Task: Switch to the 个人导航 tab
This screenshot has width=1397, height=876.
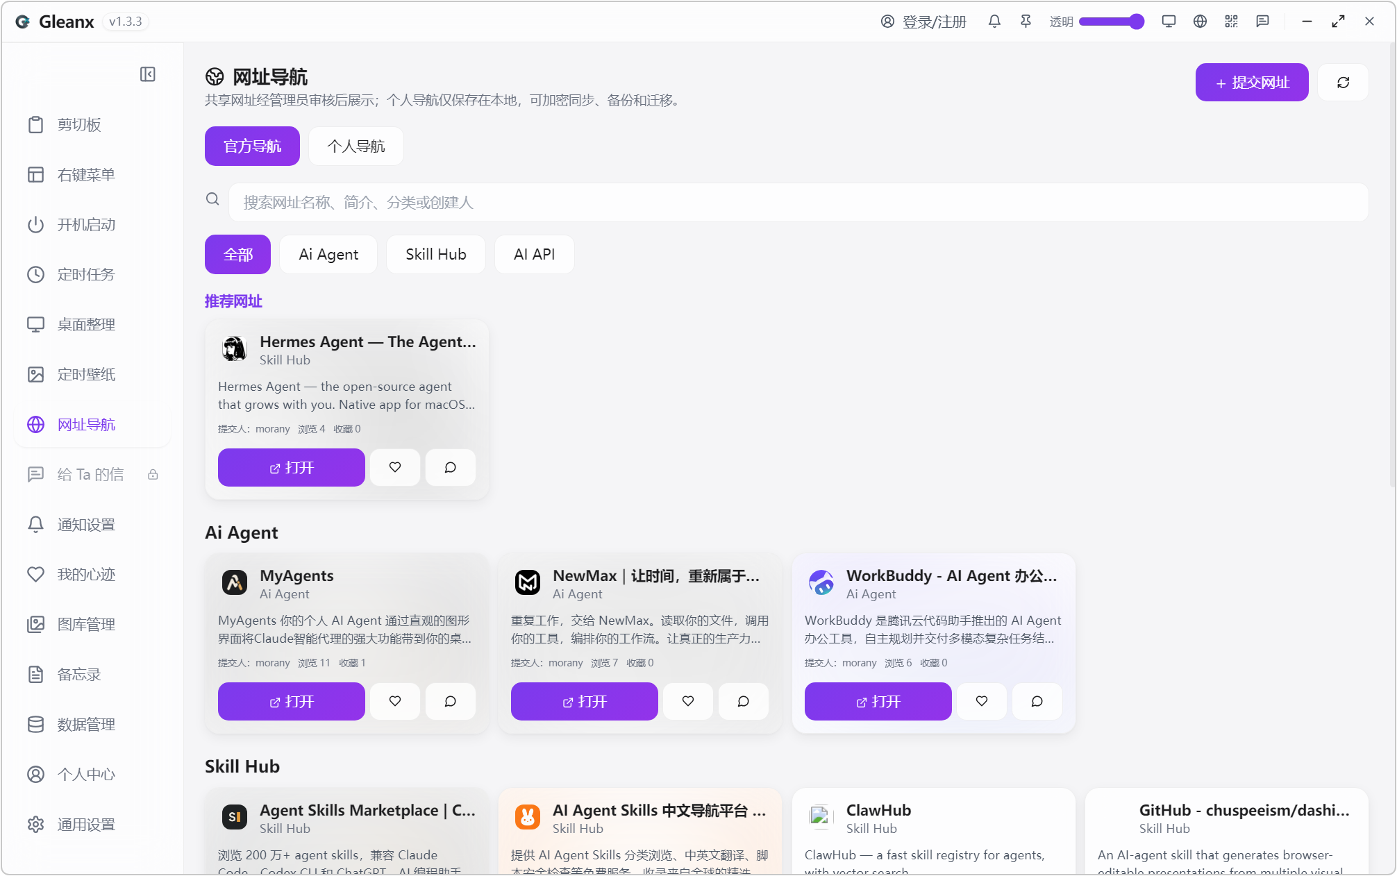Action: click(x=356, y=146)
